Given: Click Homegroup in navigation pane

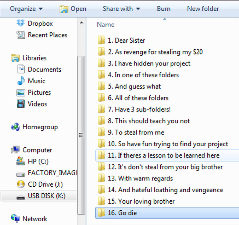Looking at the screenshot, I should (x=40, y=127).
